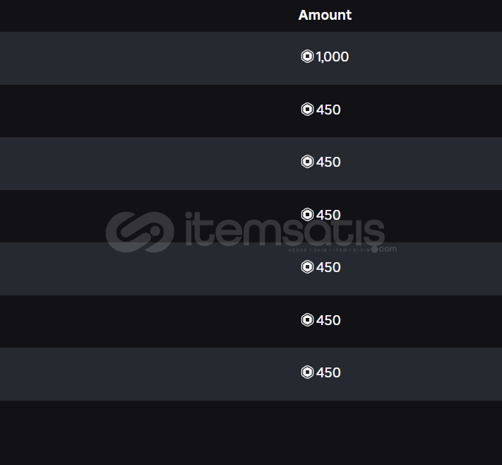
Task: Click the Robux icon in the third row
Action: pyautogui.click(x=307, y=162)
